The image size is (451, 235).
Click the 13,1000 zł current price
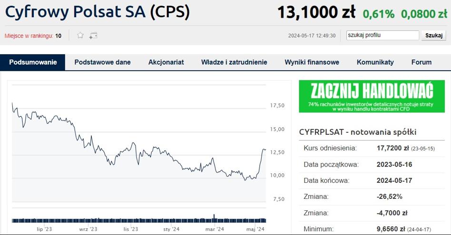tap(316, 12)
